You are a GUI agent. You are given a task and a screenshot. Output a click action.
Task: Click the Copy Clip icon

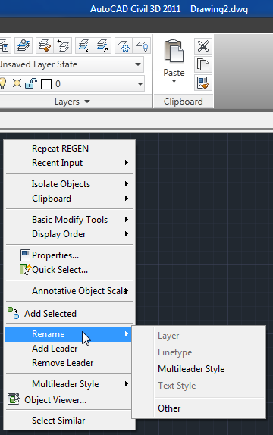(203, 64)
